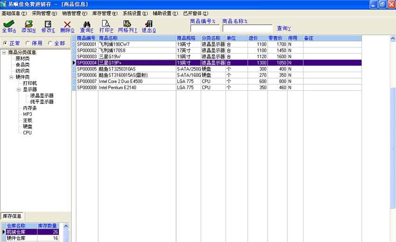This screenshot has height=242, width=396.
Task: Focus the 商品编号 search input
Action: (x=205, y=28)
